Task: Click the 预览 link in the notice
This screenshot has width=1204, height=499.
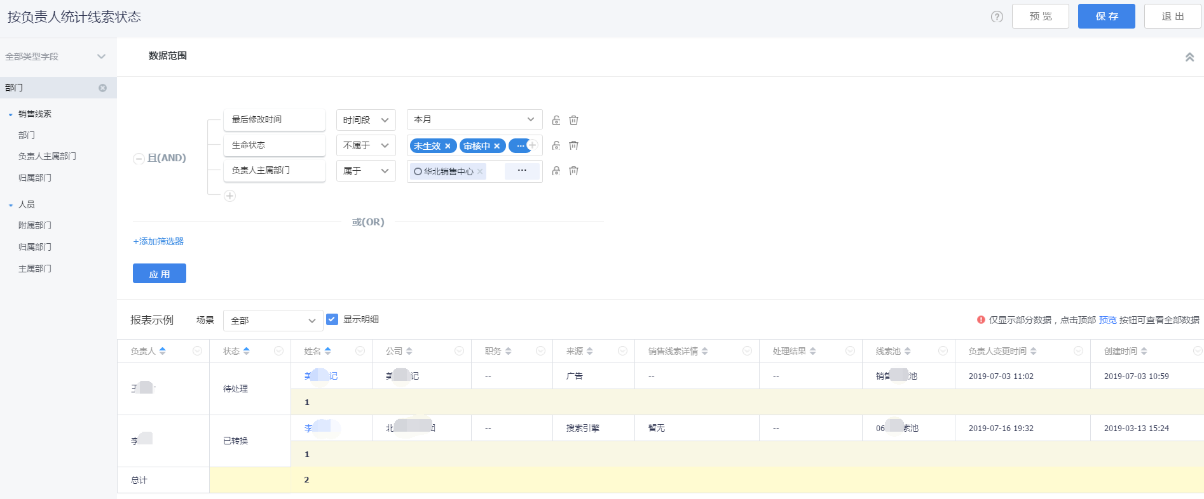Action: point(1107,320)
